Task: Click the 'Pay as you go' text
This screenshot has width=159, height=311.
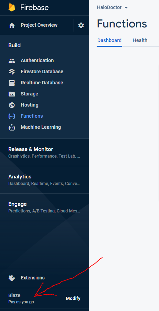Action: 21,302
